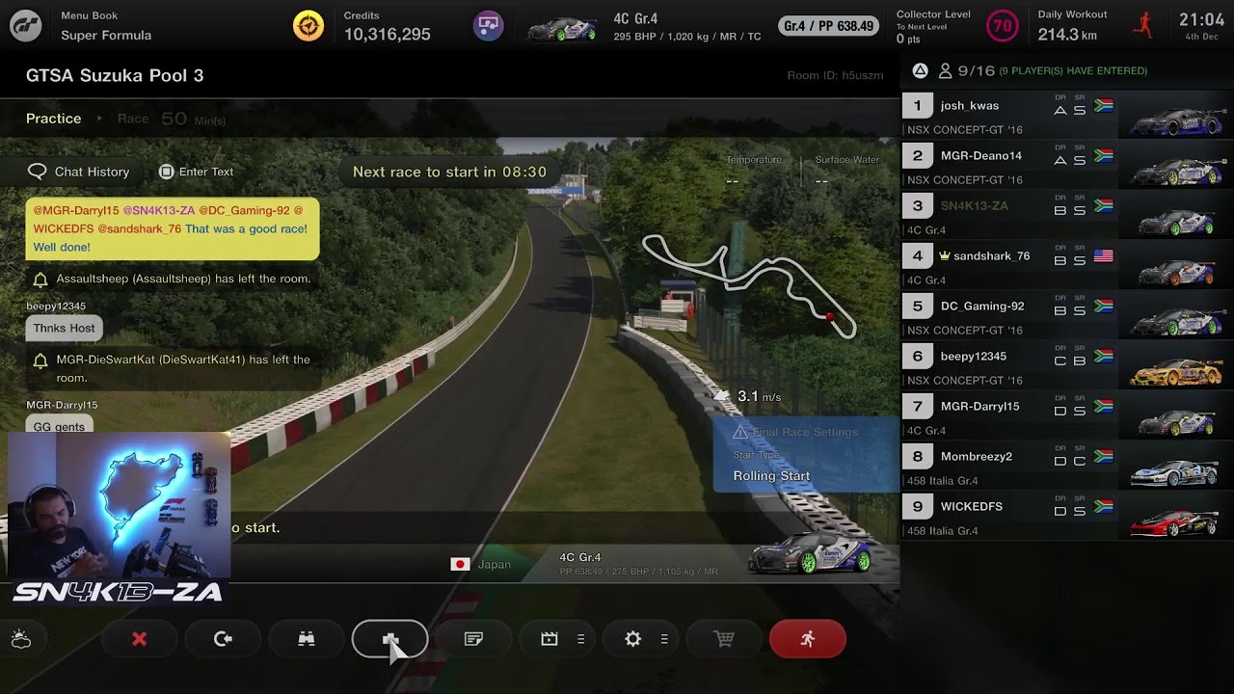
Task: Click the Next race to start countdown
Action: 449,172
